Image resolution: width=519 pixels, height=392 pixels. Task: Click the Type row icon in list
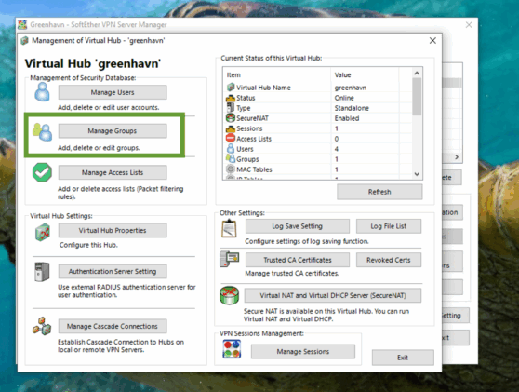click(x=231, y=108)
